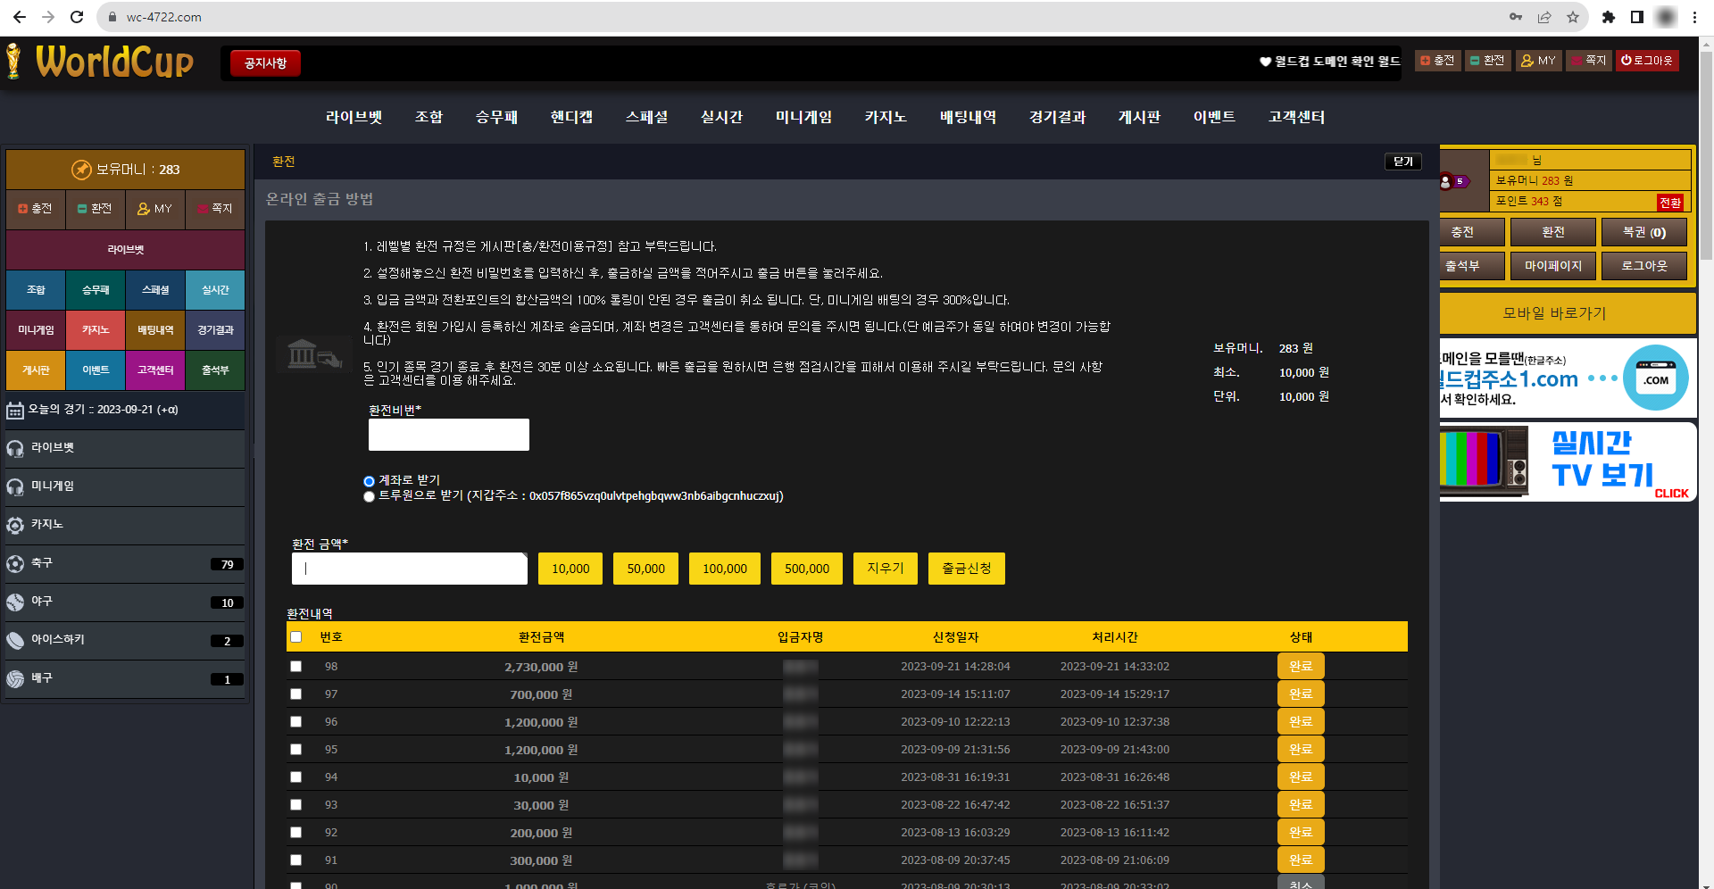Add 100,000 using the amount button
1714x889 pixels.
pyautogui.click(x=724, y=569)
